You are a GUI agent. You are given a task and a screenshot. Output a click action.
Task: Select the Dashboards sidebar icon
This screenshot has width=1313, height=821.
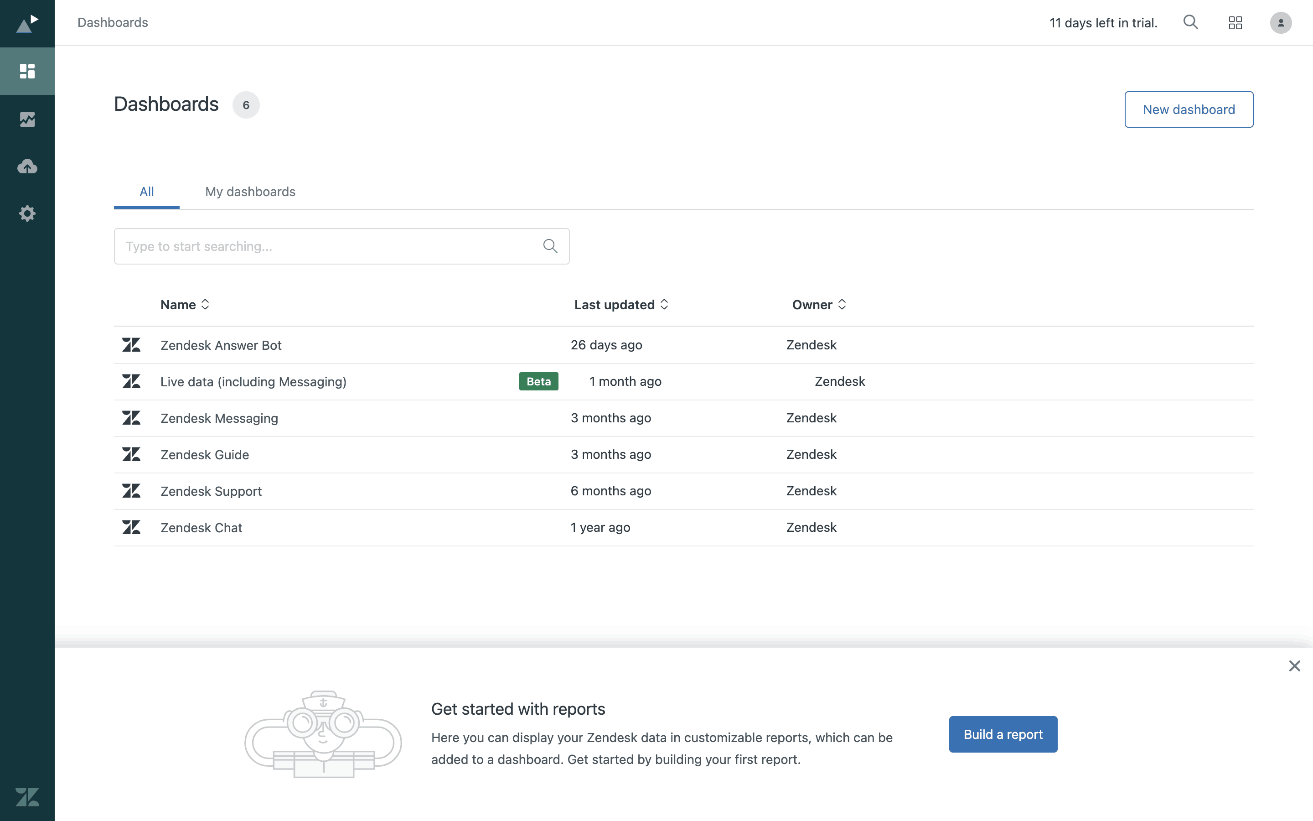pos(27,71)
